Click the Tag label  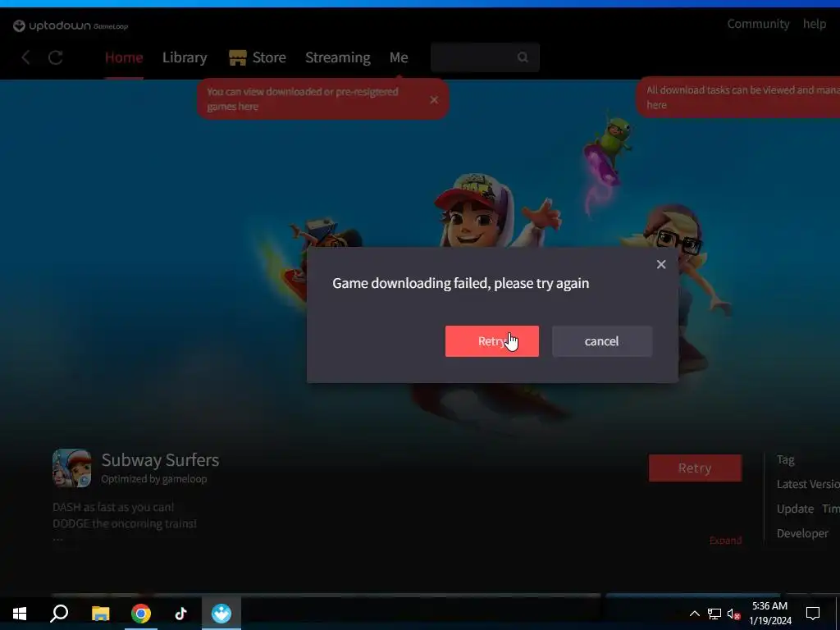point(785,459)
